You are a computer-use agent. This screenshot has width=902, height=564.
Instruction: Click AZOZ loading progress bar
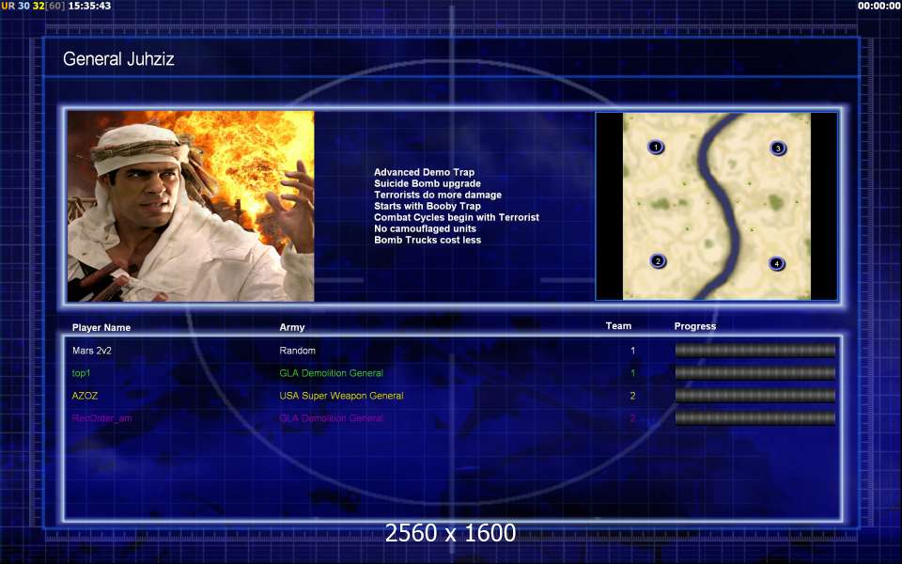pyautogui.click(x=754, y=396)
